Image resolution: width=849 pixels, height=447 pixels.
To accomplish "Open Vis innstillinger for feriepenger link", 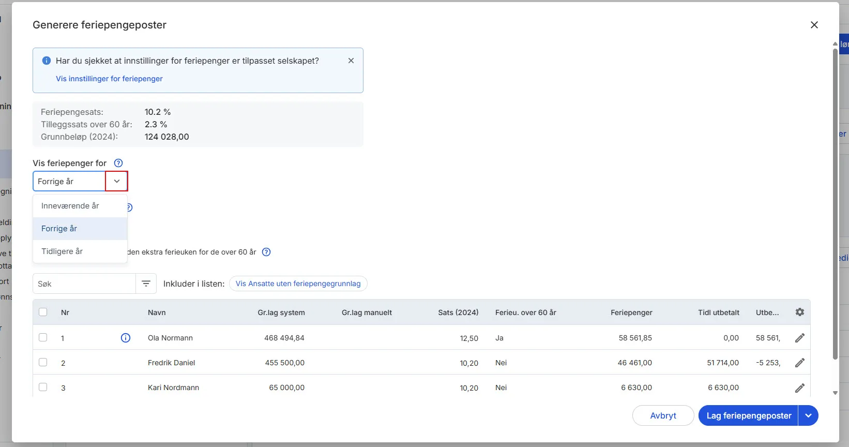I will tap(109, 79).
